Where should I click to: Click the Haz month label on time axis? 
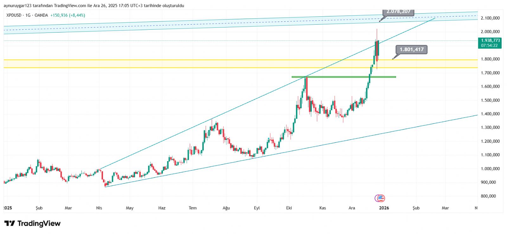(x=162, y=208)
